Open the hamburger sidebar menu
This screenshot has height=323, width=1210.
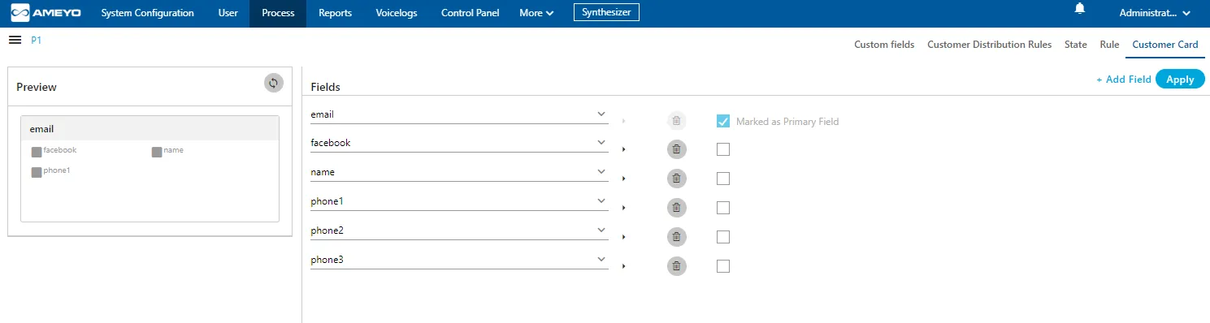point(15,40)
